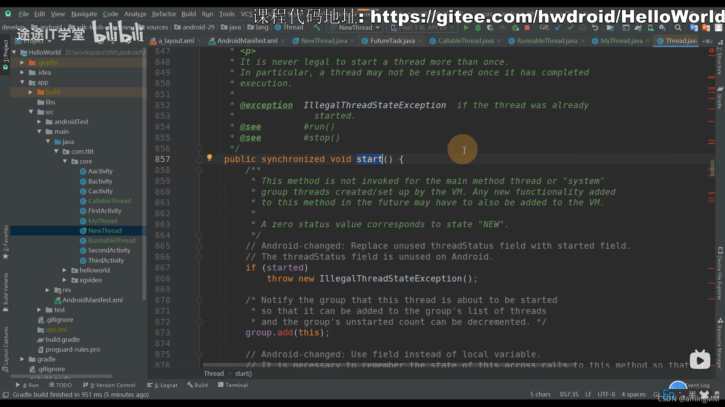Toggle the Gradle tool window on the right edge
Viewport: 725px width, 407px height.
(x=720, y=98)
